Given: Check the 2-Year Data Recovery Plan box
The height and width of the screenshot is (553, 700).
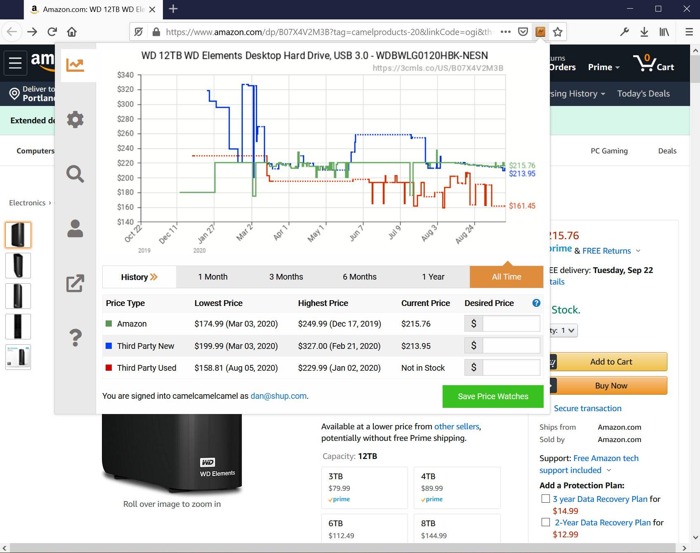Looking at the screenshot, I should (x=545, y=522).
